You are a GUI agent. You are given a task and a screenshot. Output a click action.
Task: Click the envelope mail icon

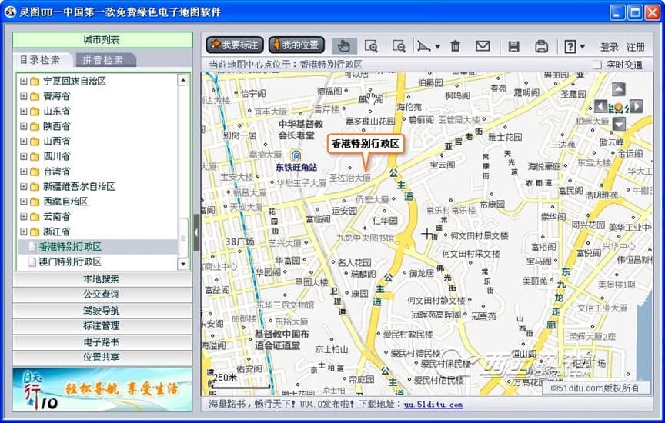[483, 46]
